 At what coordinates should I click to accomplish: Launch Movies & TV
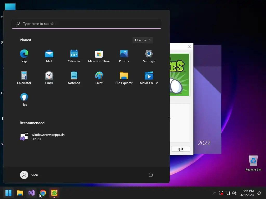pyautogui.click(x=149, y=78)
